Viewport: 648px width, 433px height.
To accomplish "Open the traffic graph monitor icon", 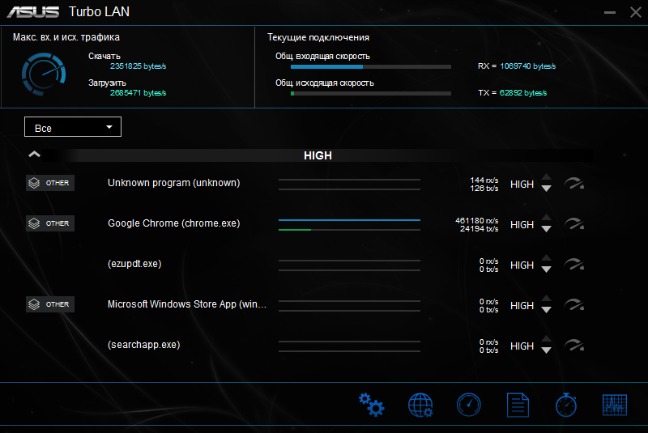I will [615, 405].
